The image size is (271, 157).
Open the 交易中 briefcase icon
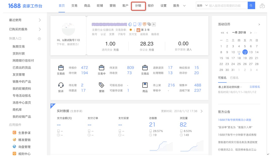pos(101,68)
